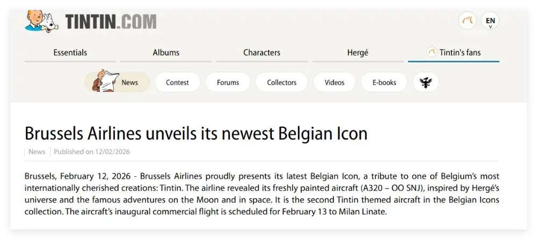This screenshot has height=239, width=537.
Task: Go to the Characters tab
Action: click(x=262, y=53)
